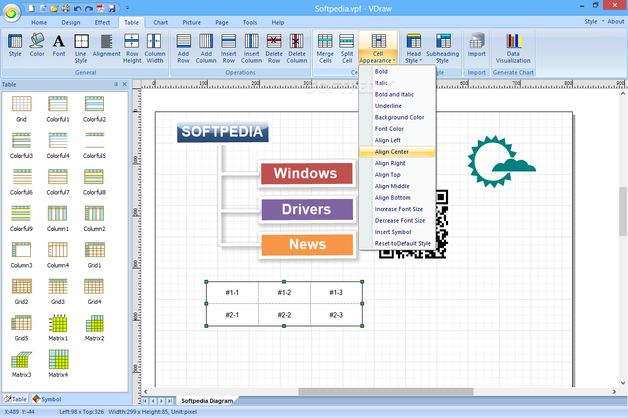
Task: Adjust Row Height tool
Action: [132, 49]
